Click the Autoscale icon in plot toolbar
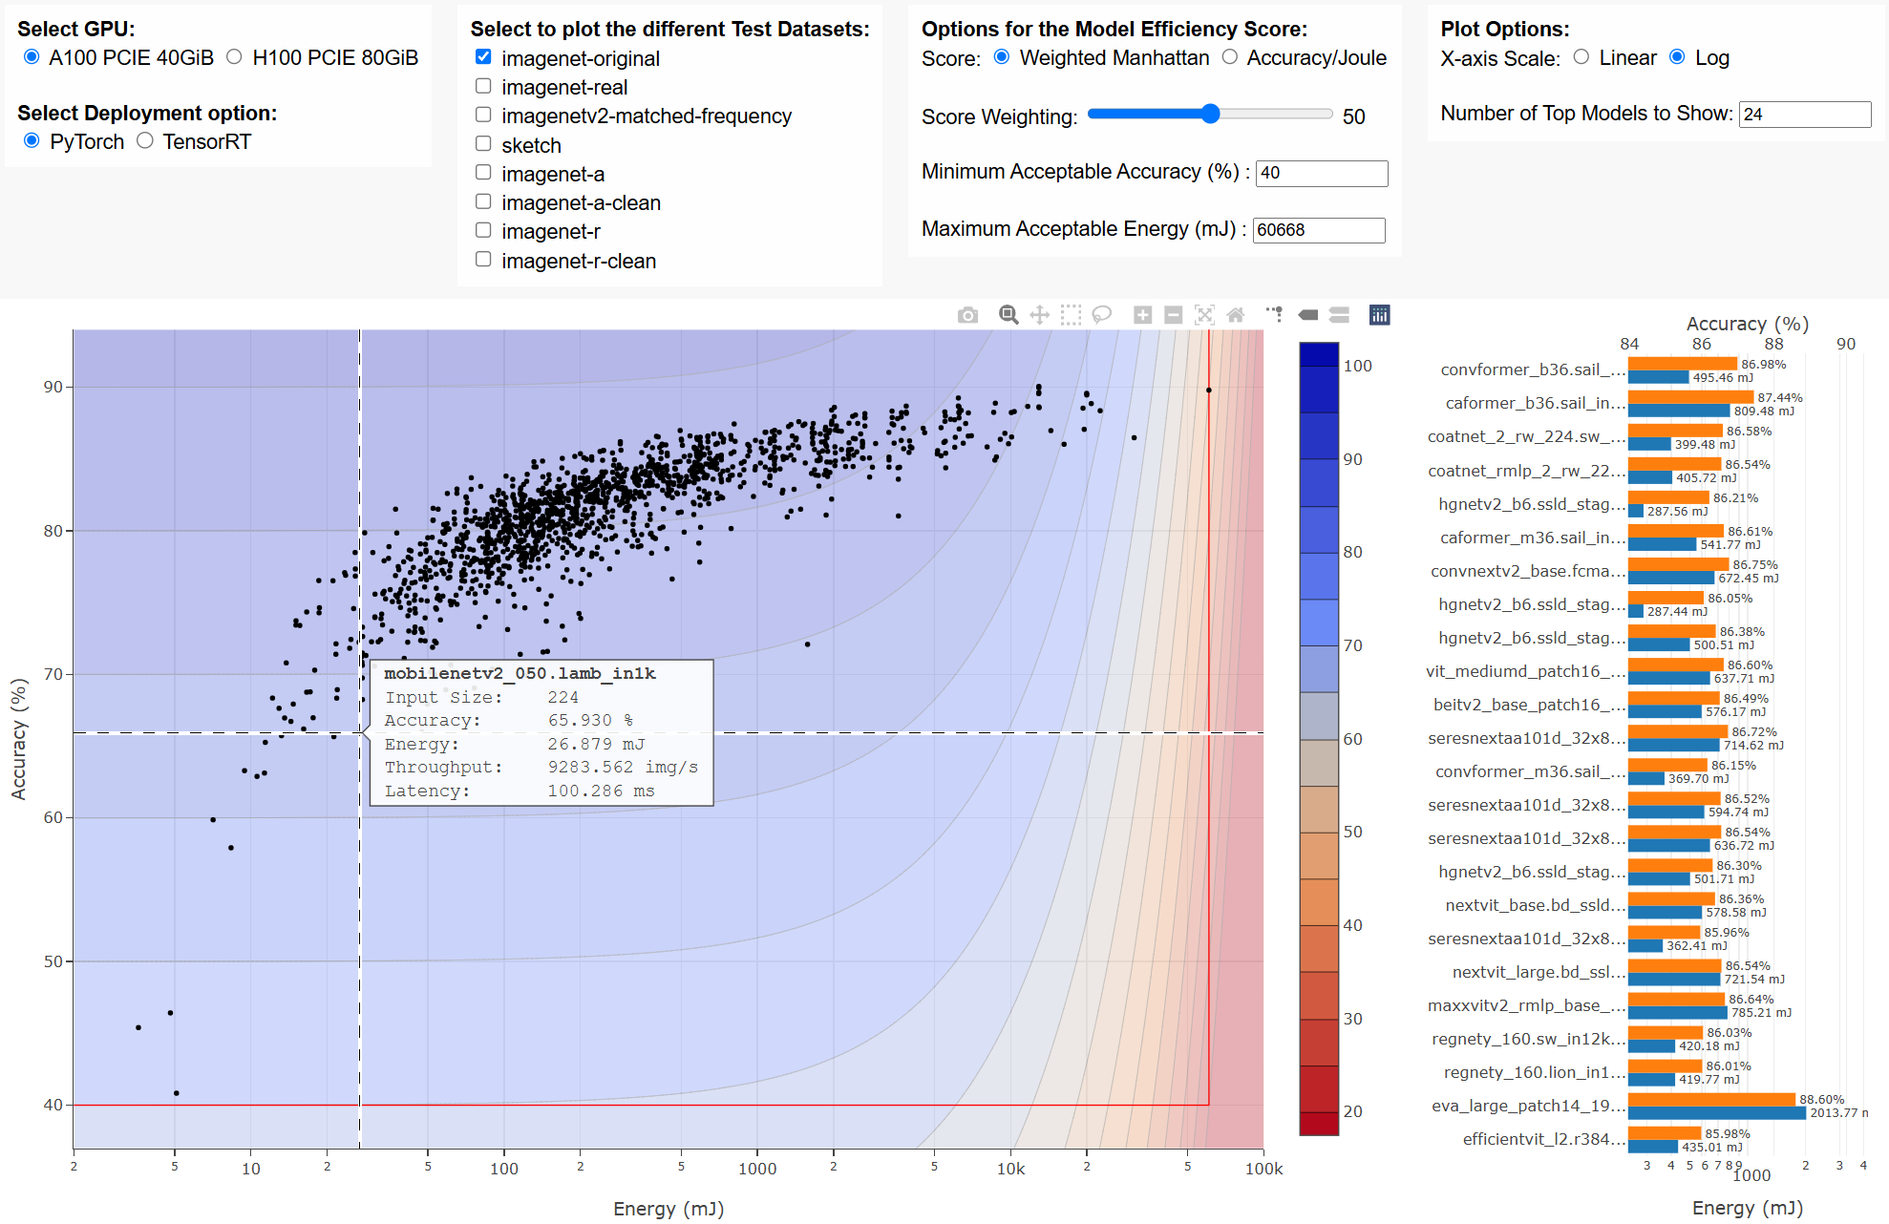The width and height of the screenshot is (1889, 1224). click(x=1205, y=315)
